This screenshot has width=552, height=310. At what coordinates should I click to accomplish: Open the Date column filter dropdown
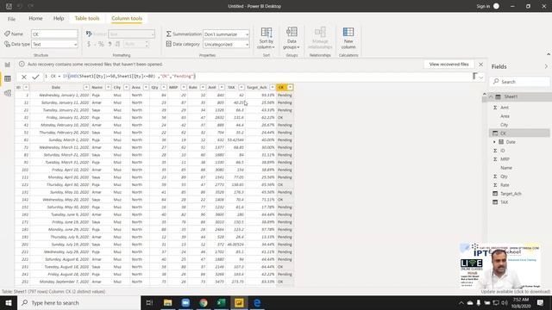point(86,87)
